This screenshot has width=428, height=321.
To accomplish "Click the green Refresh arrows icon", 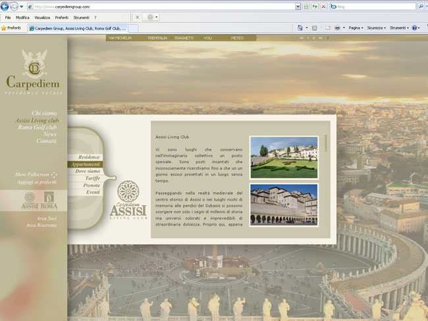I will 315,7.
